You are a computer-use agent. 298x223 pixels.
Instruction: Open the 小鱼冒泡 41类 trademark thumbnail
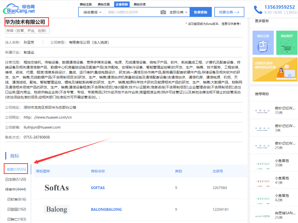click(262, 181)
